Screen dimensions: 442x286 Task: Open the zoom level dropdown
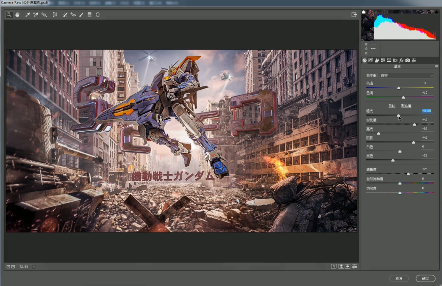pyautogui.click(x=34, y=266)
